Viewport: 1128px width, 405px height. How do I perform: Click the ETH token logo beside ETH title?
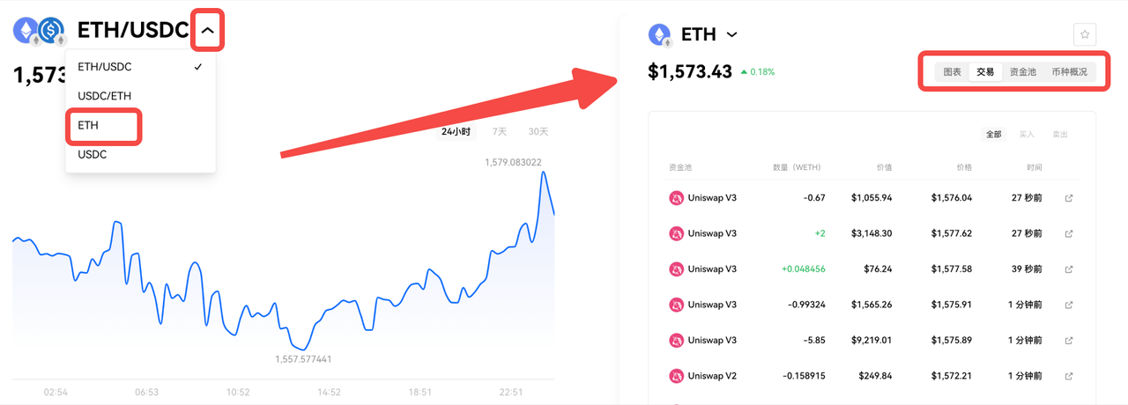point(660,35)
